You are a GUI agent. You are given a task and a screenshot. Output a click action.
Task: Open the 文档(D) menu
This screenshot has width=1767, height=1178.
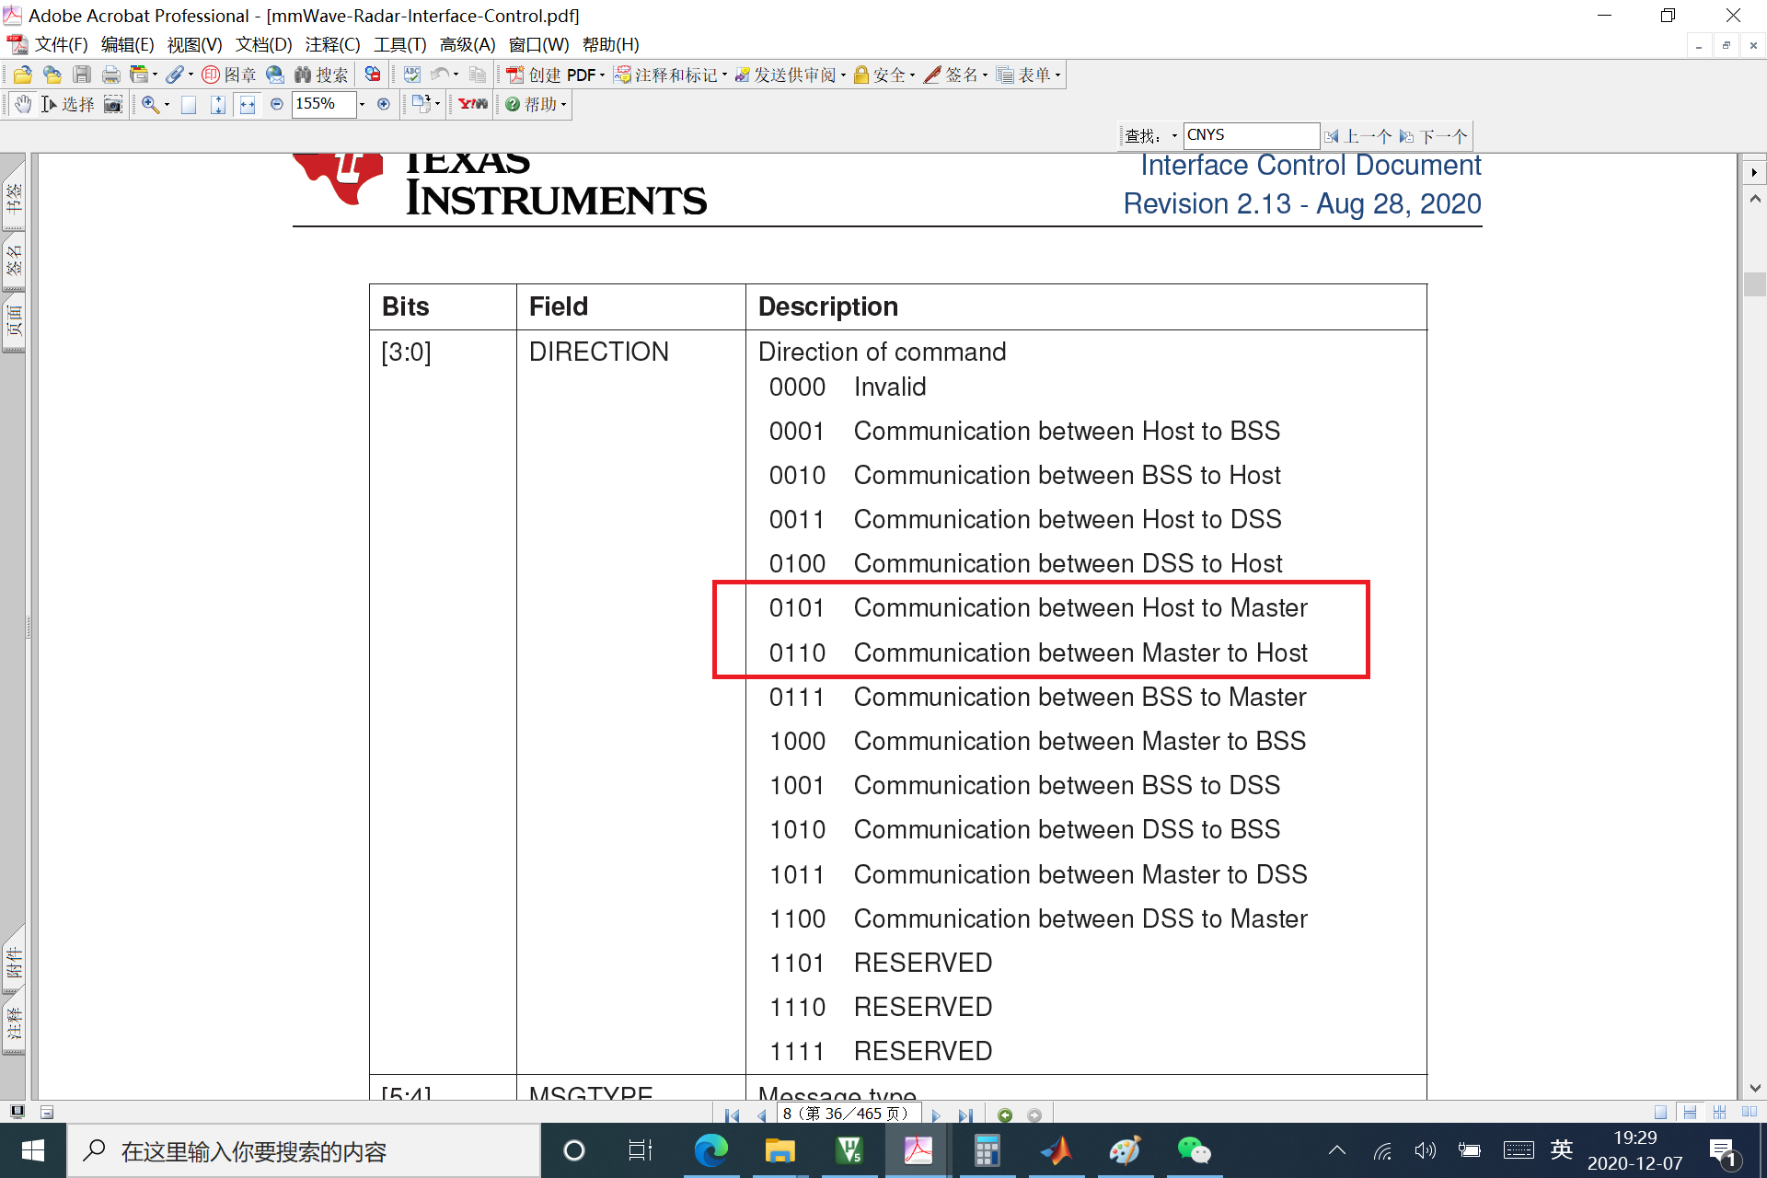pyautogui.click(x=264, y=44)
